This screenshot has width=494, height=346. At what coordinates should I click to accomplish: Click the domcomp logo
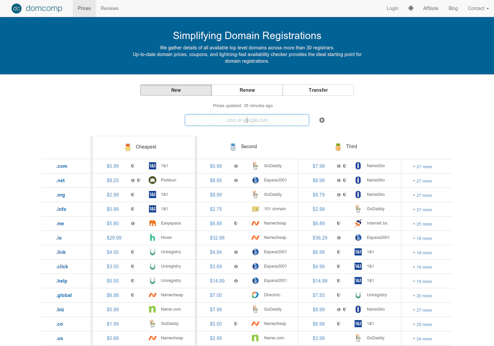tap(37, 8)
